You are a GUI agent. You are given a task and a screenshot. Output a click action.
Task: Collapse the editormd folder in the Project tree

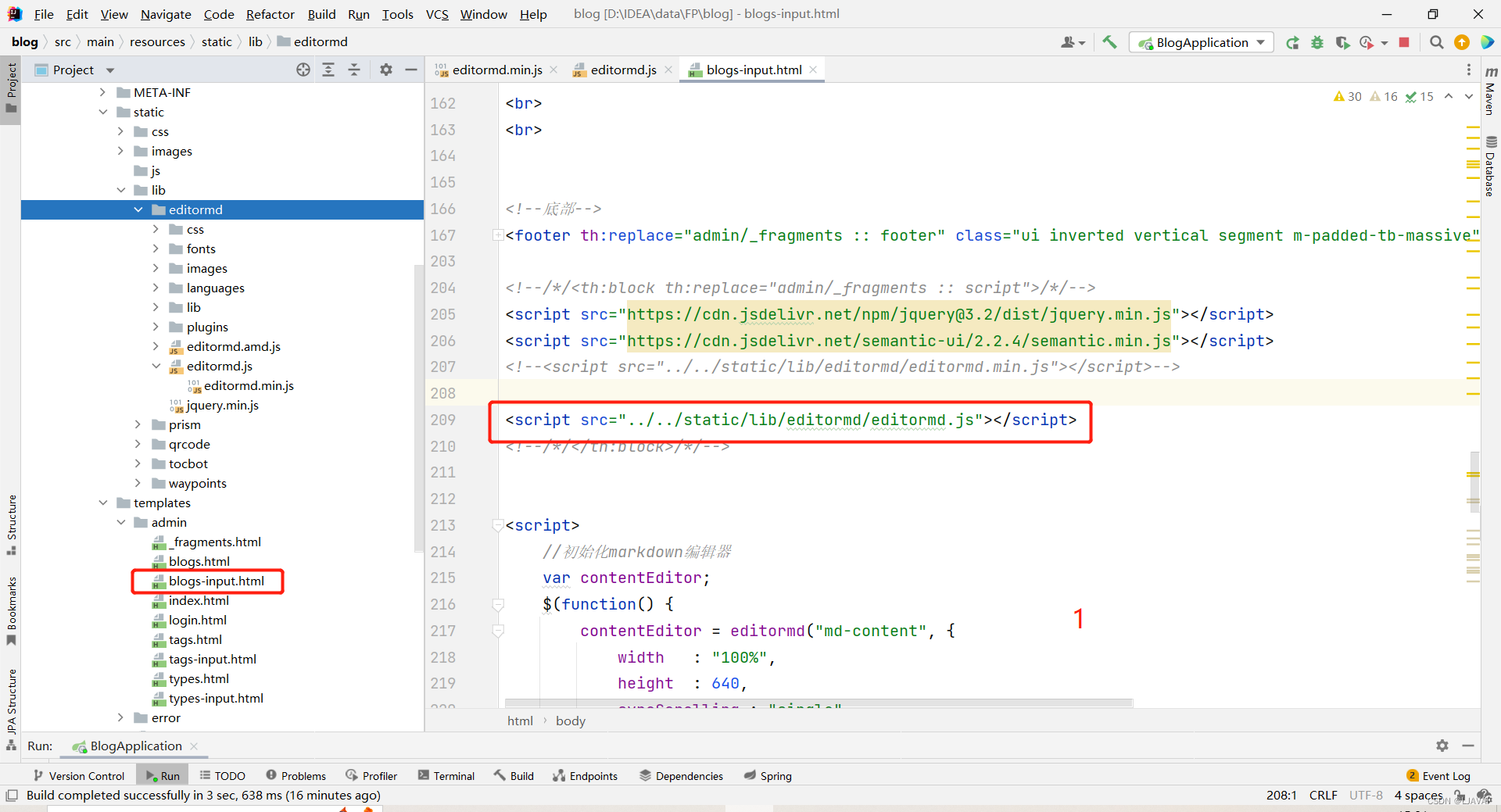[x=138, y=209]
